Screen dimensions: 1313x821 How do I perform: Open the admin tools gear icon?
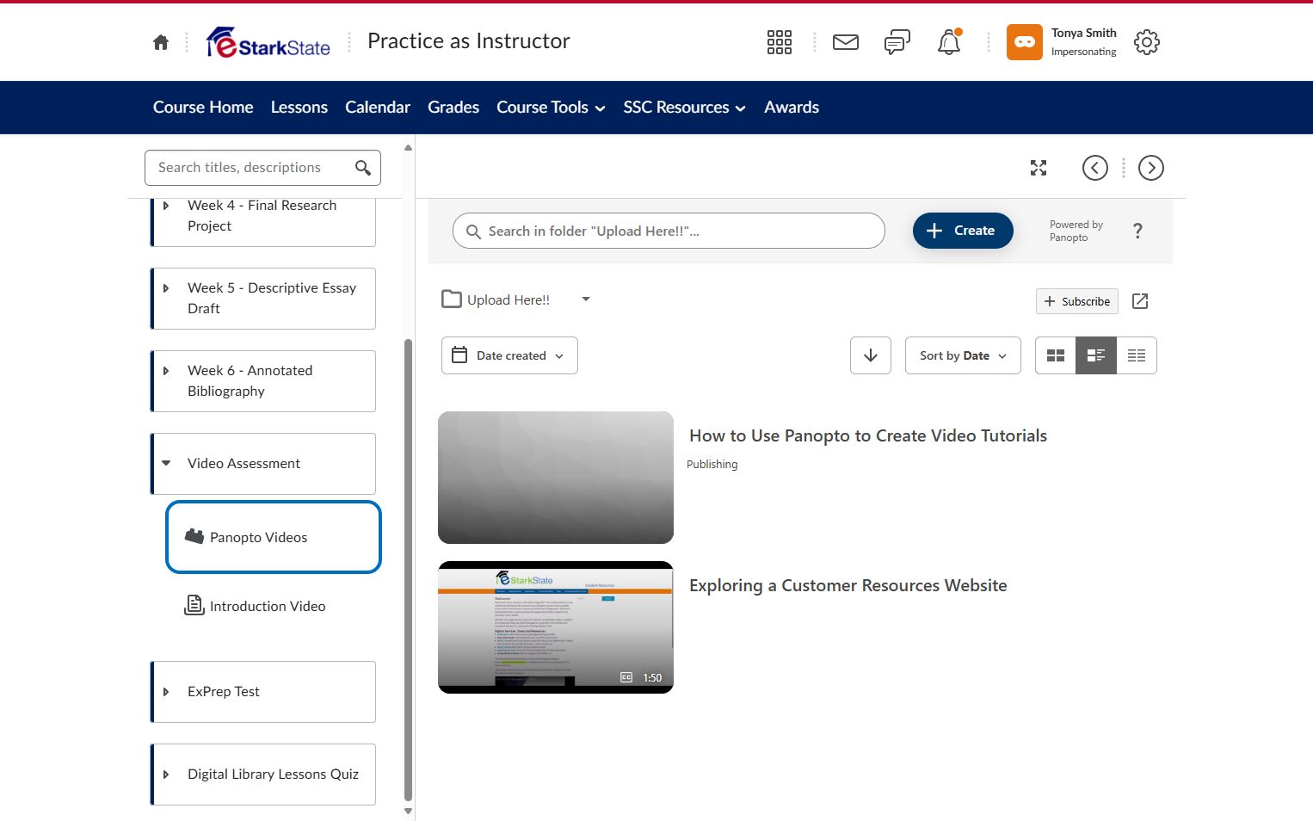(x=1147, y=42)
